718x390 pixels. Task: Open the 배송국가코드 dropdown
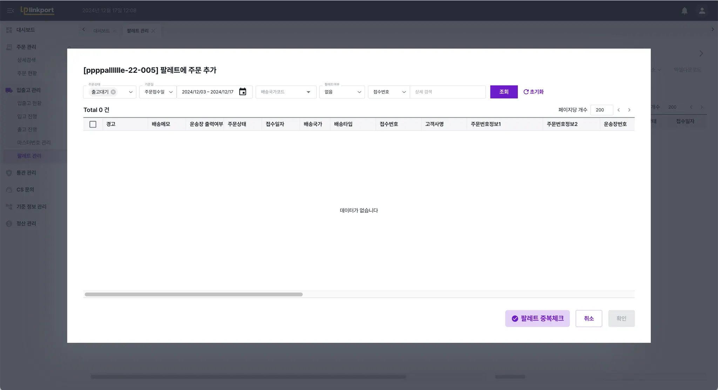point(286,92)
